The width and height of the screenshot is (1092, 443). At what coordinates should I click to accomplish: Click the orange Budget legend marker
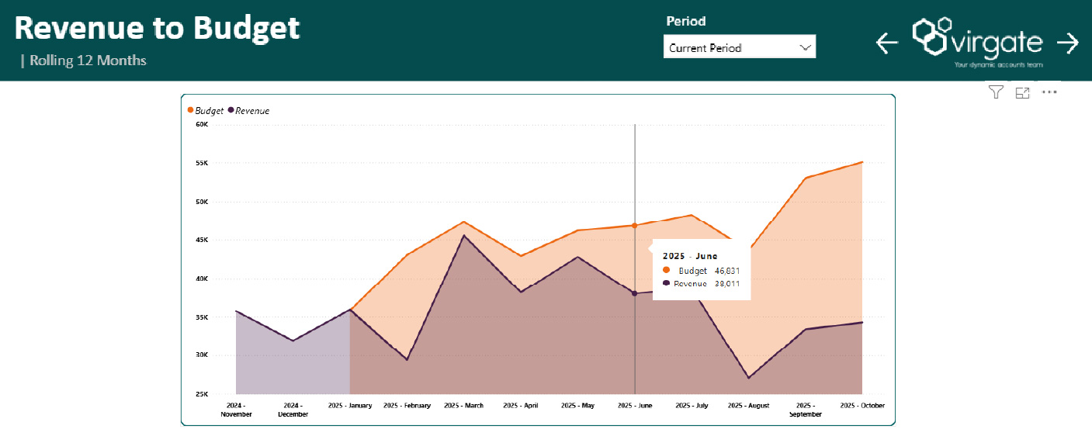191,110
